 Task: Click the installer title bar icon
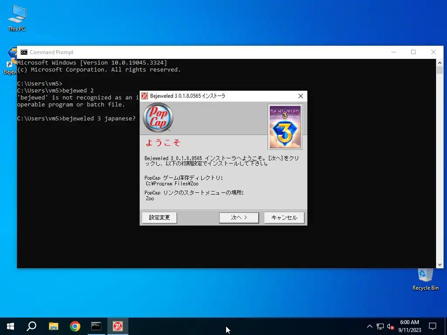[x=144, y=96]
